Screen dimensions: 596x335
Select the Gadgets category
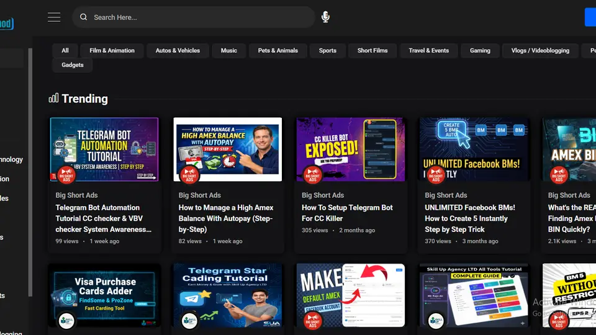(x=73, y=65)
